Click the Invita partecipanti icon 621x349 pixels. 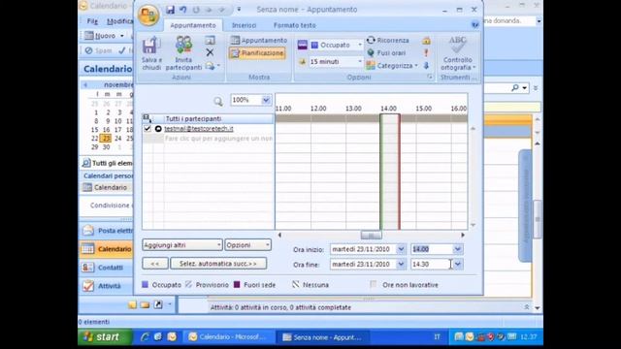pyautogui.click(x=183, y=45)
